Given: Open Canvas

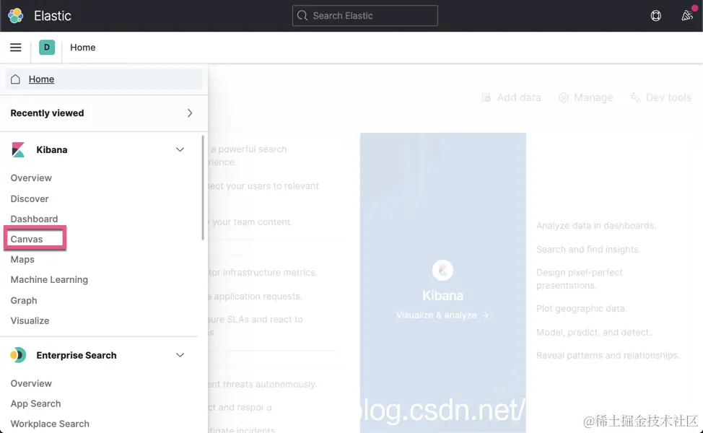Looking at the screenshot, I should (27, 239).
